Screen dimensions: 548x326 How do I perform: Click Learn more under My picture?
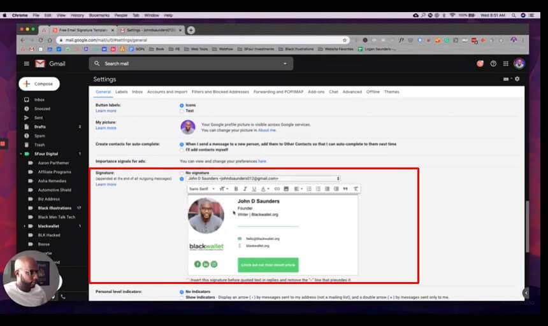click(106, 128)
